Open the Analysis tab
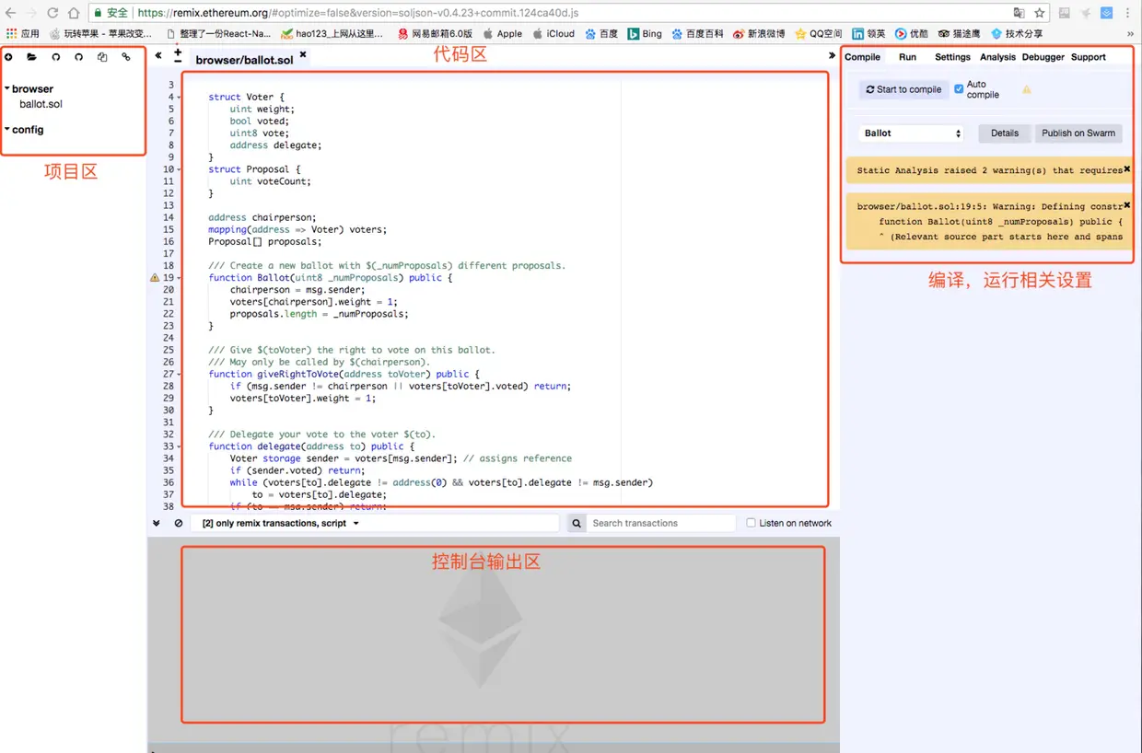This screenshot has width=1142, height=753. tap(997, 57)
